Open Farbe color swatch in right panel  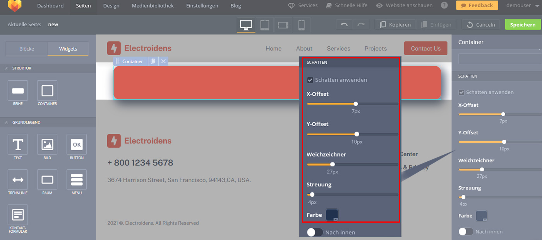[x=481, y=216]
